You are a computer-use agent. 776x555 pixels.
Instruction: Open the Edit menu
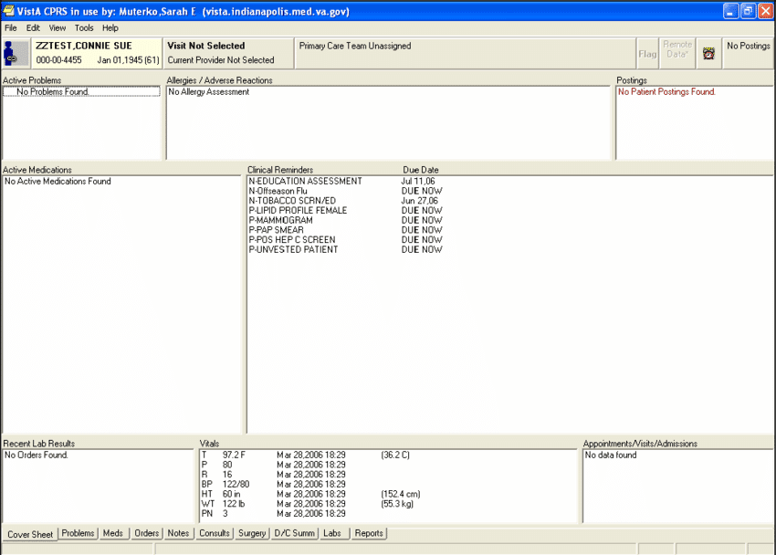coord(33,27)
